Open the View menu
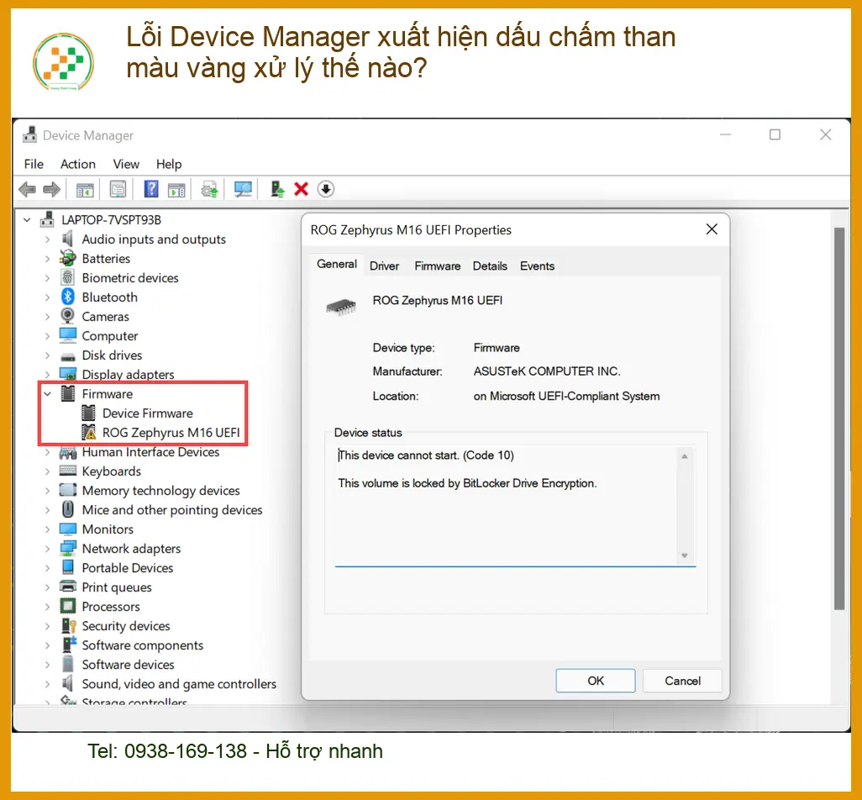 tap(126, 164)
